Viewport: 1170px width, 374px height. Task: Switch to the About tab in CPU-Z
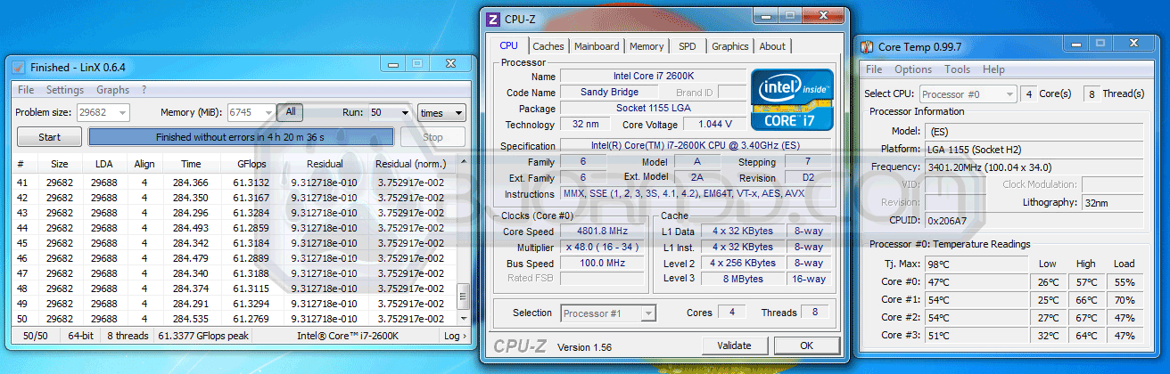(772, 46)
